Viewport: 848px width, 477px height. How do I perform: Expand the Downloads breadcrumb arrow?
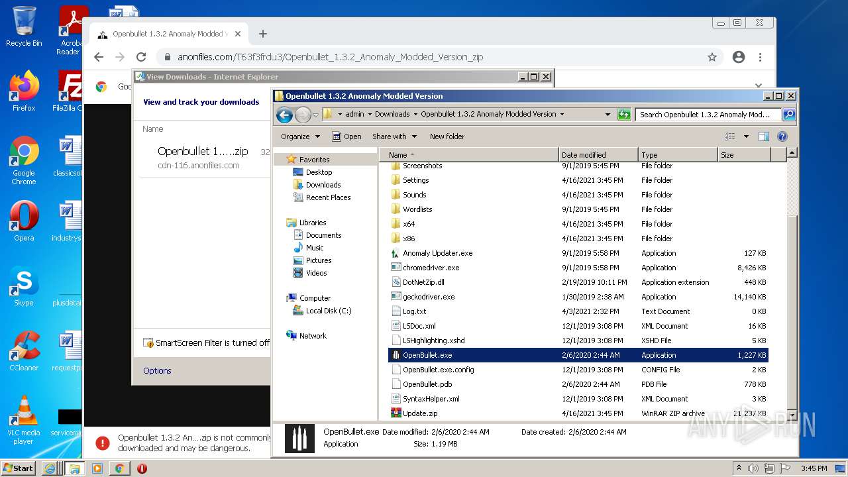415,114
